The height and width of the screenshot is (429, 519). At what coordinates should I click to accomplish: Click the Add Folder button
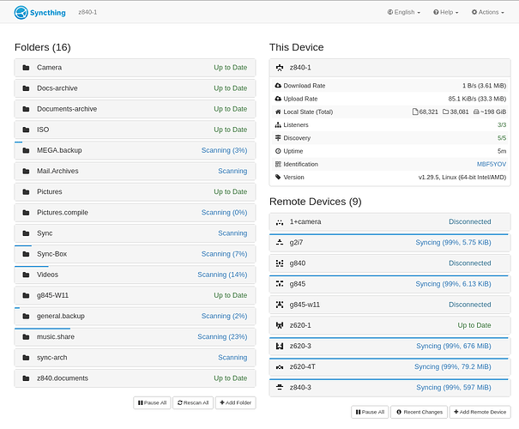[235, 402]
